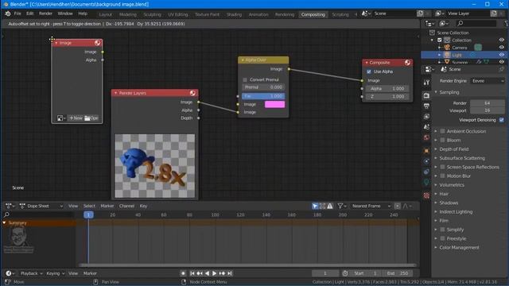Click the Light object icon in outliner
The width and height of the screenshot is (509, 286).
447,55
